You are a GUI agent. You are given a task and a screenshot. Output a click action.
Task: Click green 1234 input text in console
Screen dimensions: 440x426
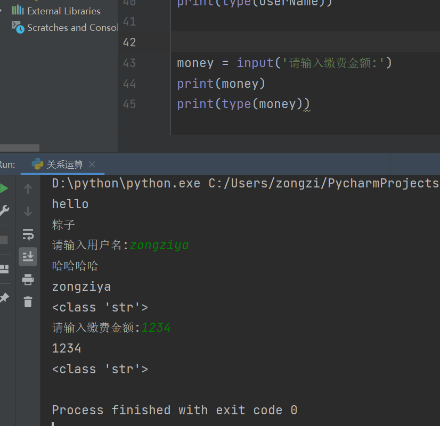[x=156, y=327]
